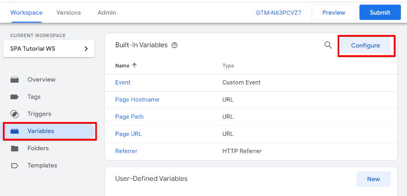Sort by Name column arrow
Image resolution: width=407 pixels, height=196 pixels.
click(134, 65)
